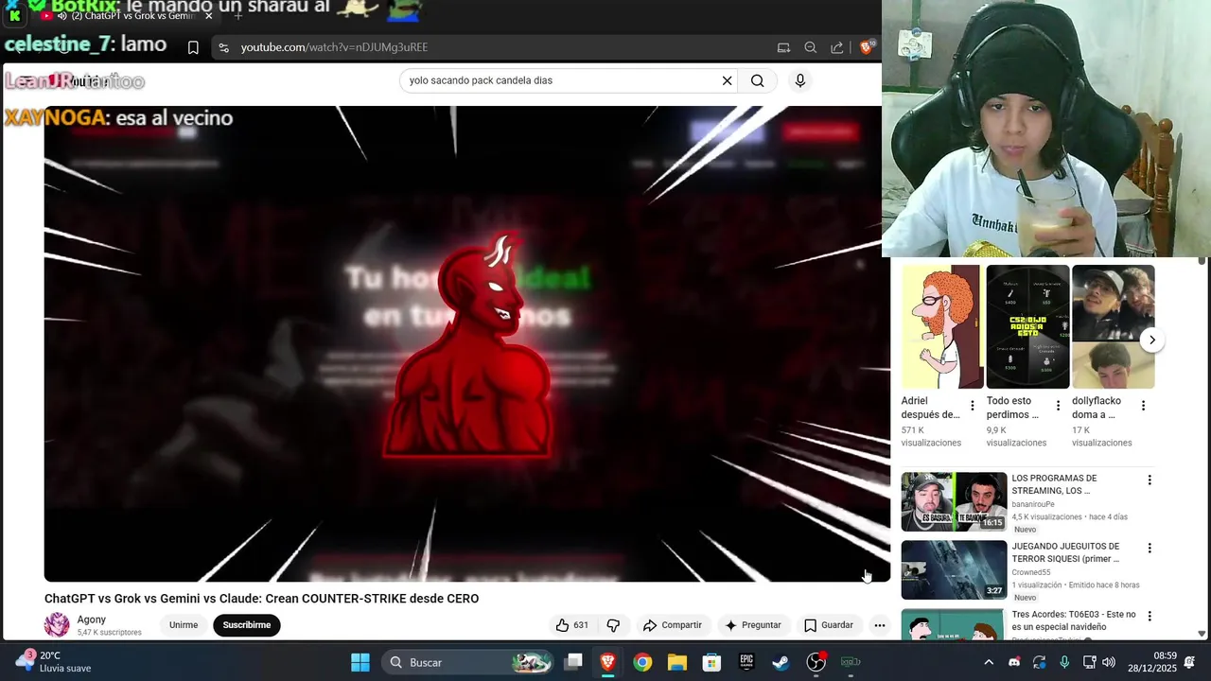Image resolution: width=1211 pixels, height=681 pixels.
Task: Click the share page icon in the address bar
Action: [x=837, y=47]
